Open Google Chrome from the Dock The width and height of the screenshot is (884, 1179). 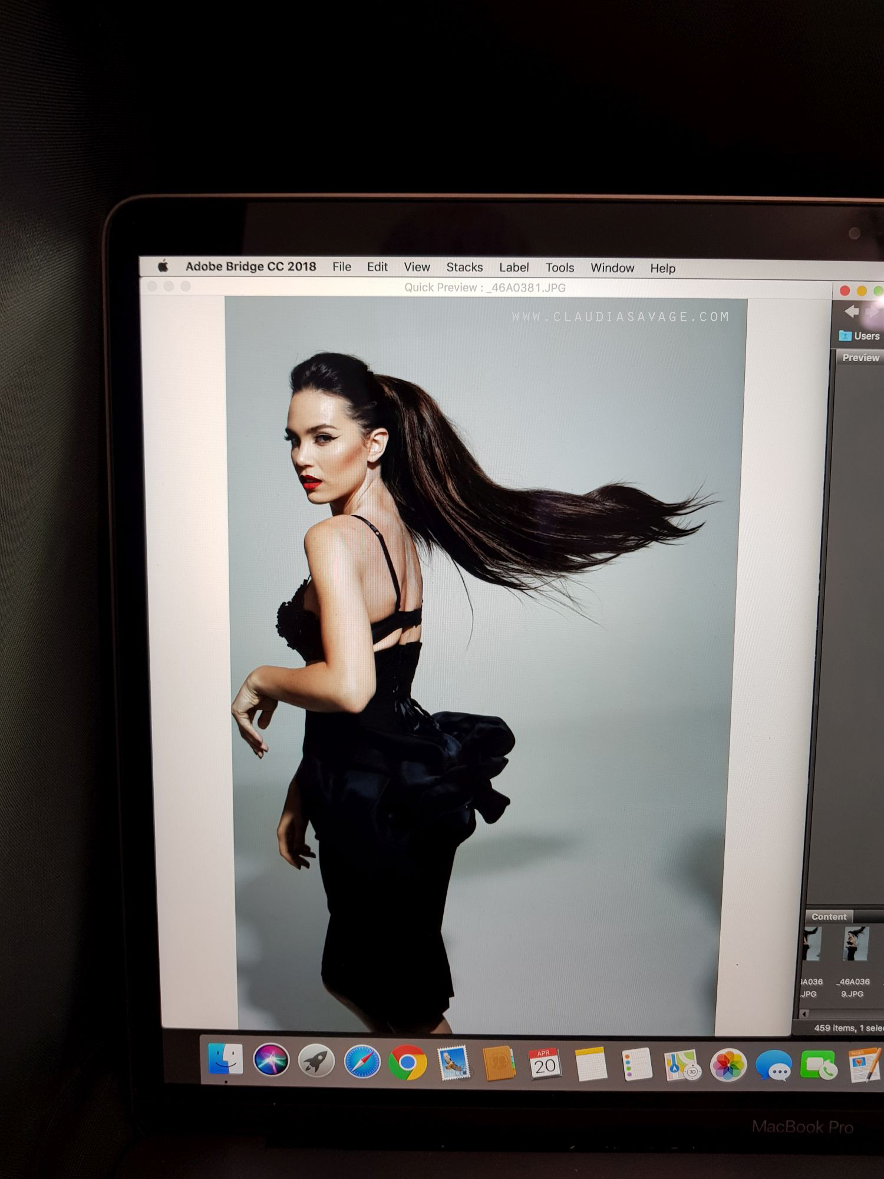pyautogui.click(x=407, y=1062)
